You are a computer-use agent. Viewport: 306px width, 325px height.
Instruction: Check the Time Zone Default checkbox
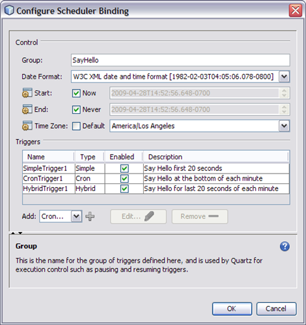coord(76,126)
